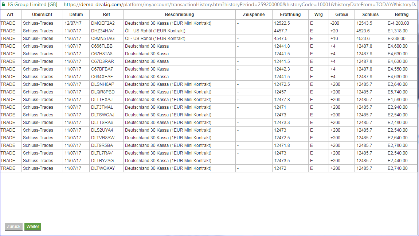Viewport: 419px width, 236px height.
Task: Click the Beschreibung column header
Action: coord(179,15)
